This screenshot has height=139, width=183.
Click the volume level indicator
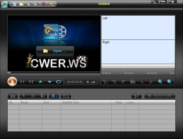click(x=91, y=82)
